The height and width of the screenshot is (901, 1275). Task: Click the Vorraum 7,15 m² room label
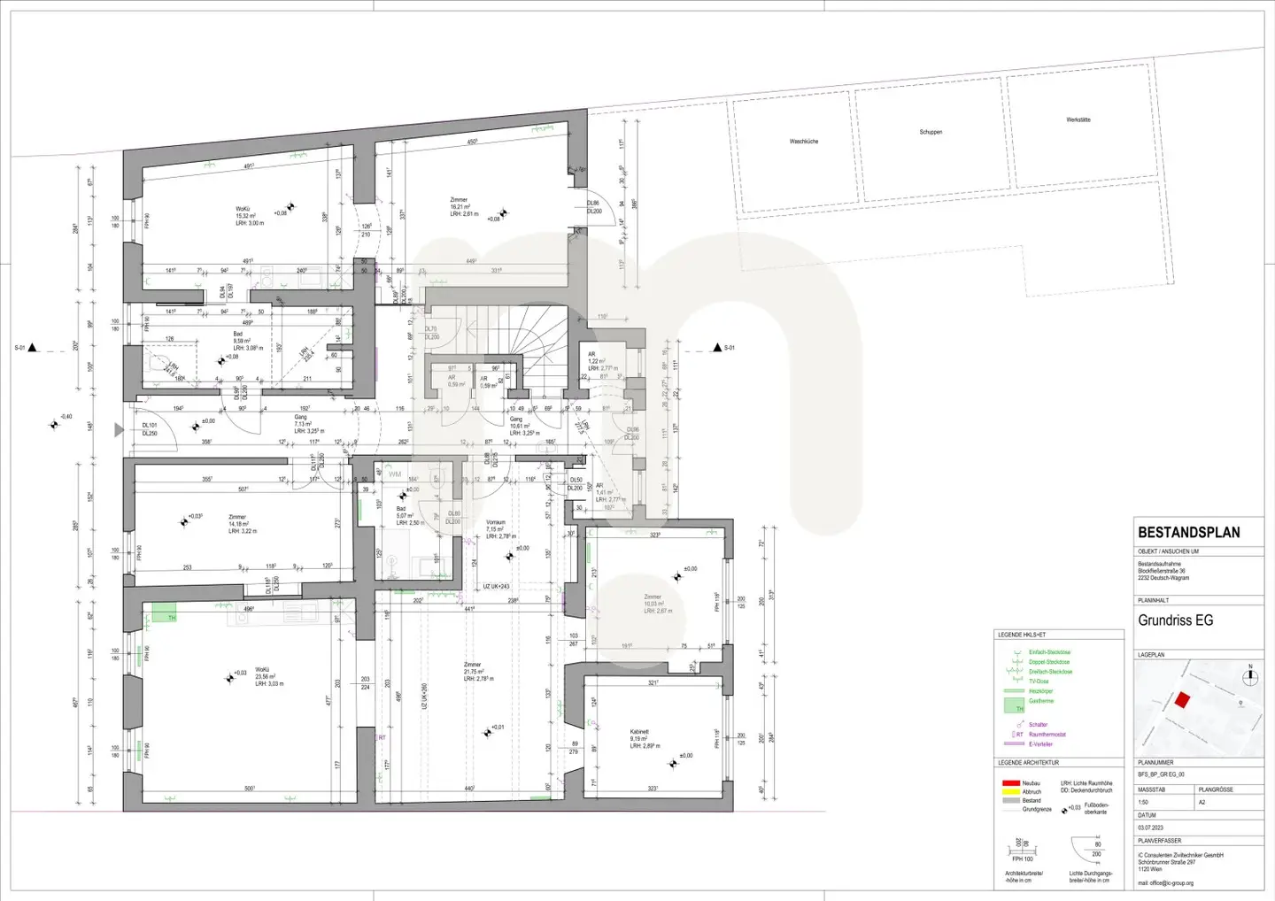(x=500, y=529)
